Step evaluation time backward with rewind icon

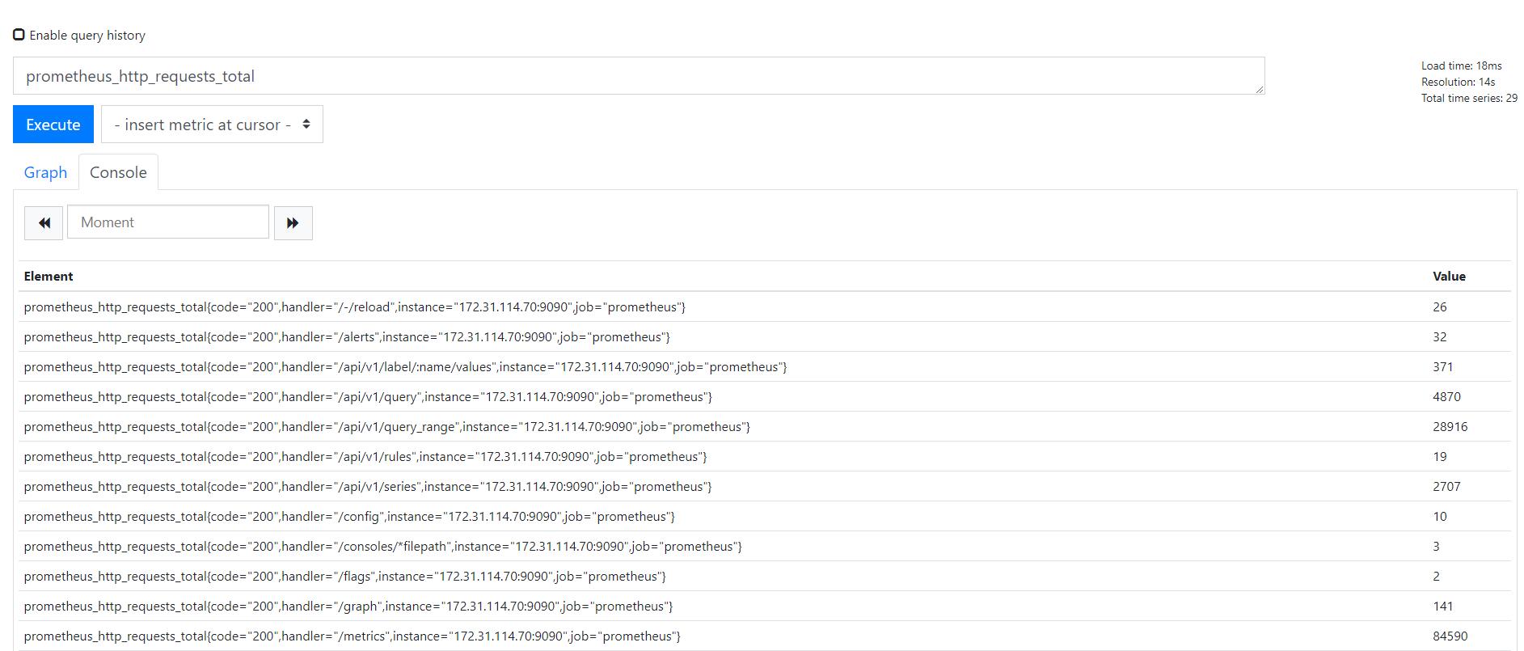pos(44,222)
